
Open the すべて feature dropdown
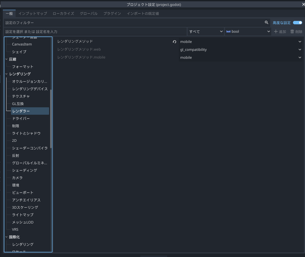(206, 31)
